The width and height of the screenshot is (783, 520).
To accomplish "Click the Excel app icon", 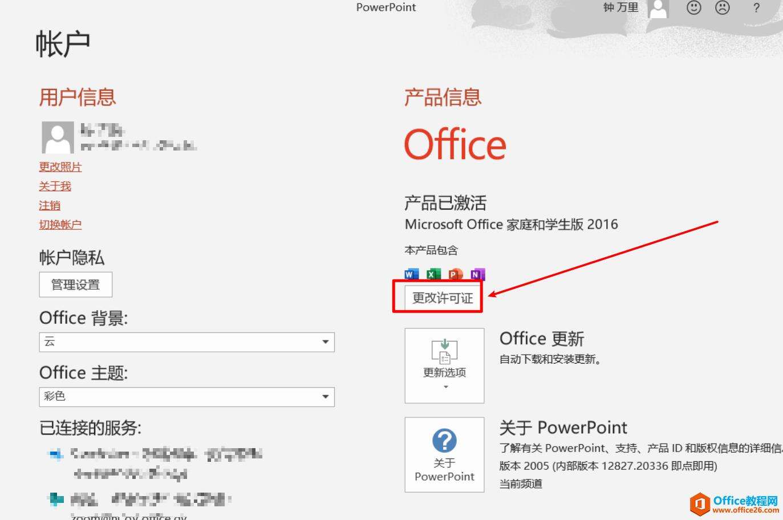I will click(x=433, y=274).
